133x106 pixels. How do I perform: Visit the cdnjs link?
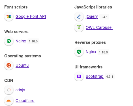coord(20,90)
